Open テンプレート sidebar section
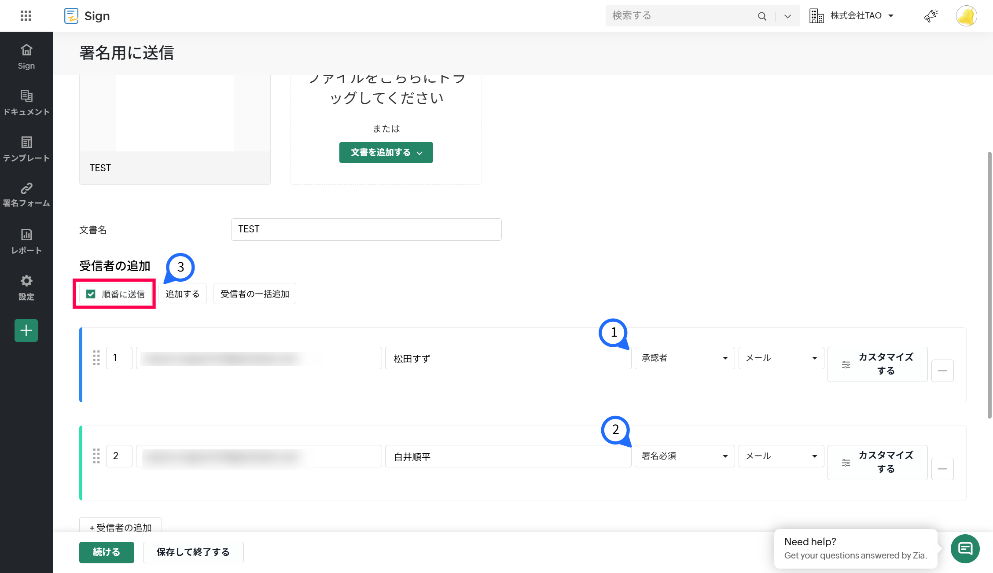 point(26,149)
